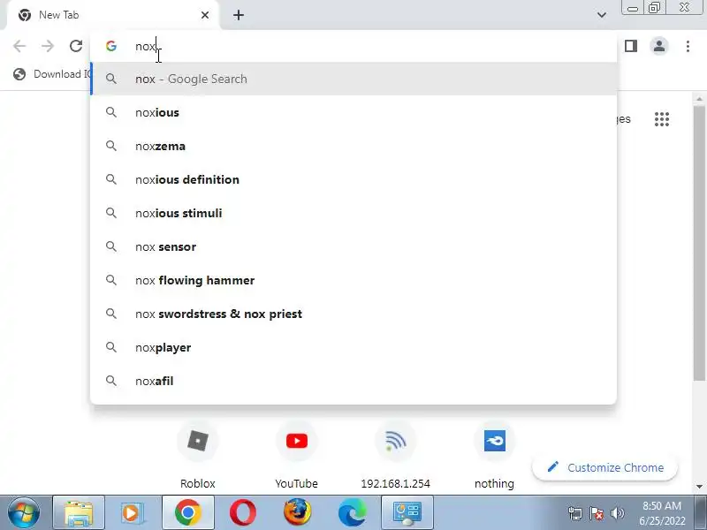Click the page vertical scrollbar thumb
This screenshot has width=707, height=530.
click(x=699, y=244)
